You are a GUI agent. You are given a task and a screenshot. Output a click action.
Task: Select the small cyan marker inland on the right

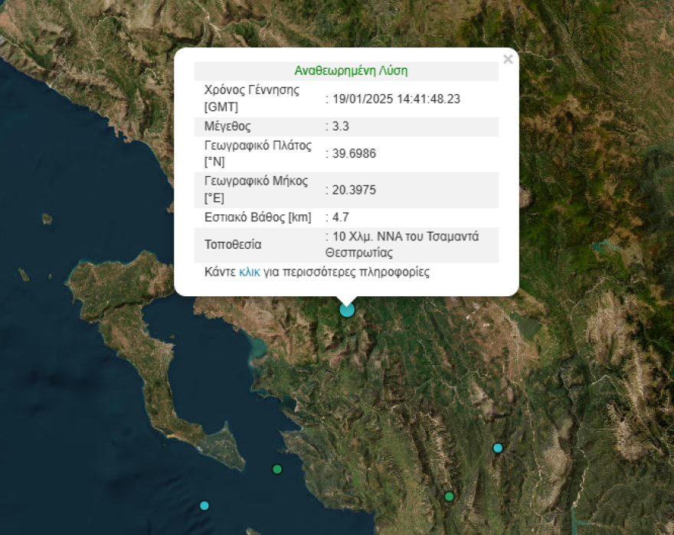498,448
